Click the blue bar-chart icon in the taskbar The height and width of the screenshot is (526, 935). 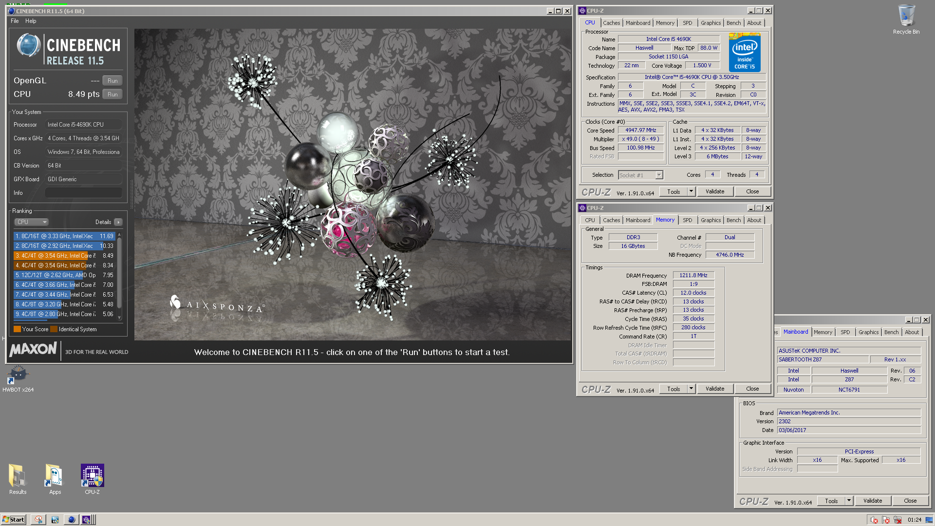click(x=55, y=520)
